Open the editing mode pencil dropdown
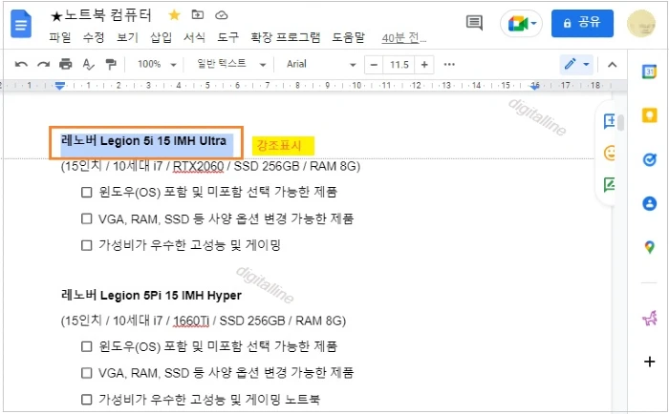Viewport: 669px width, 414px height. [x=576, y=65]
